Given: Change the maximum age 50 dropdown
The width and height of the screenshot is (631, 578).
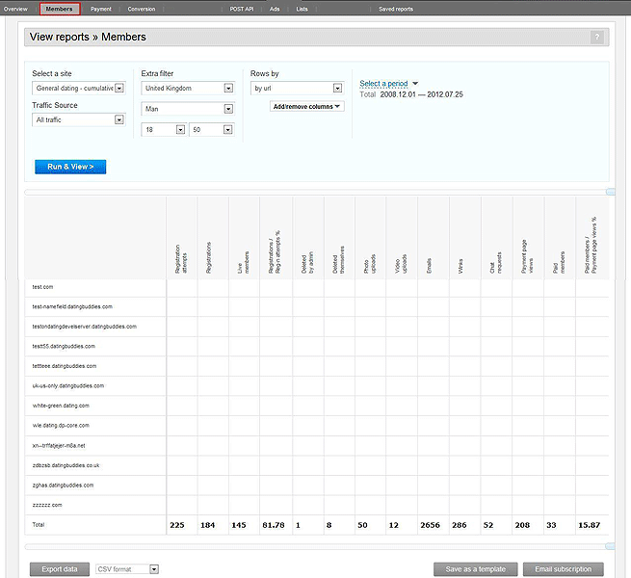Looking at the screenshot, I should pos(212,130).
